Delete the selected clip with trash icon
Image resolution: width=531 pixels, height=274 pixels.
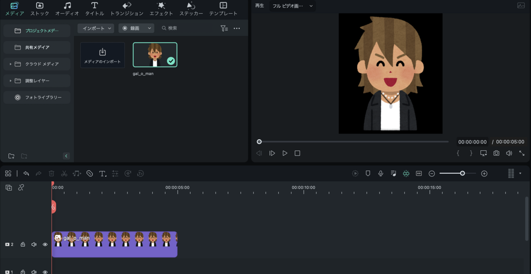click(x=51, y=174)
